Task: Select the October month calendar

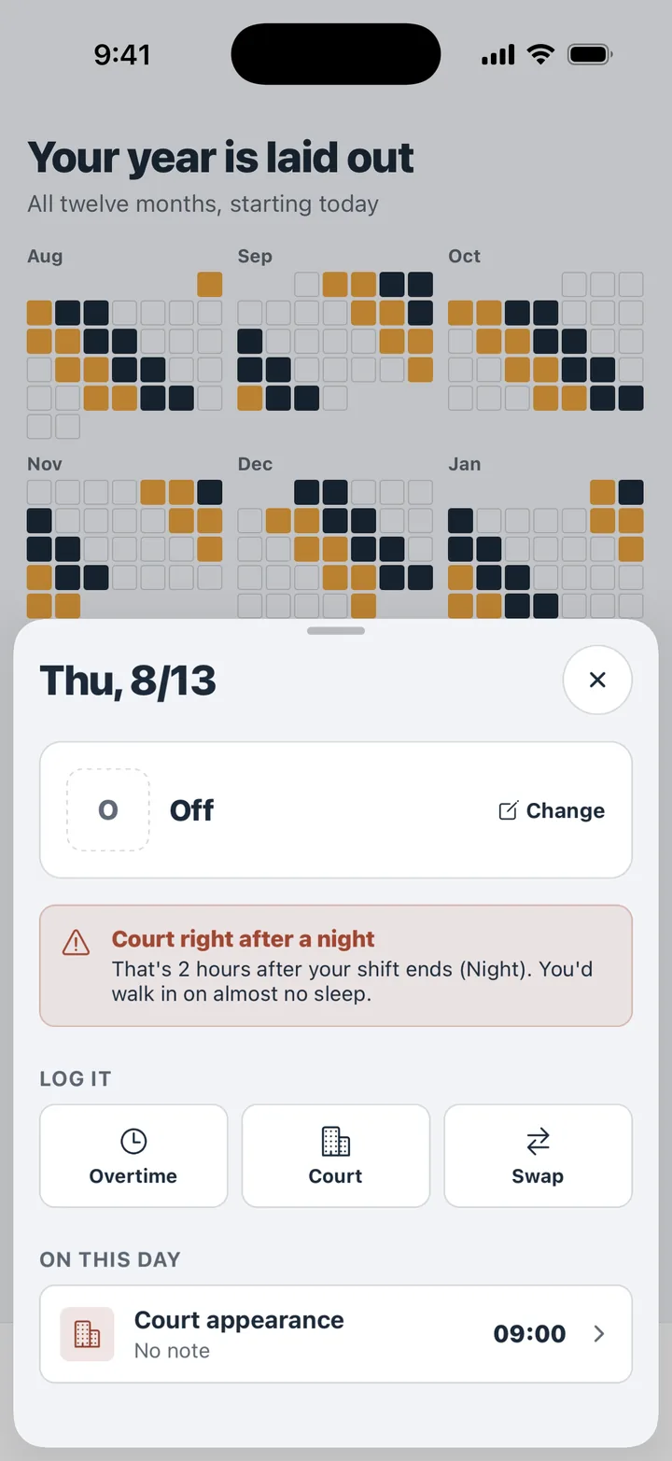Action: click(x=546, y=330)
